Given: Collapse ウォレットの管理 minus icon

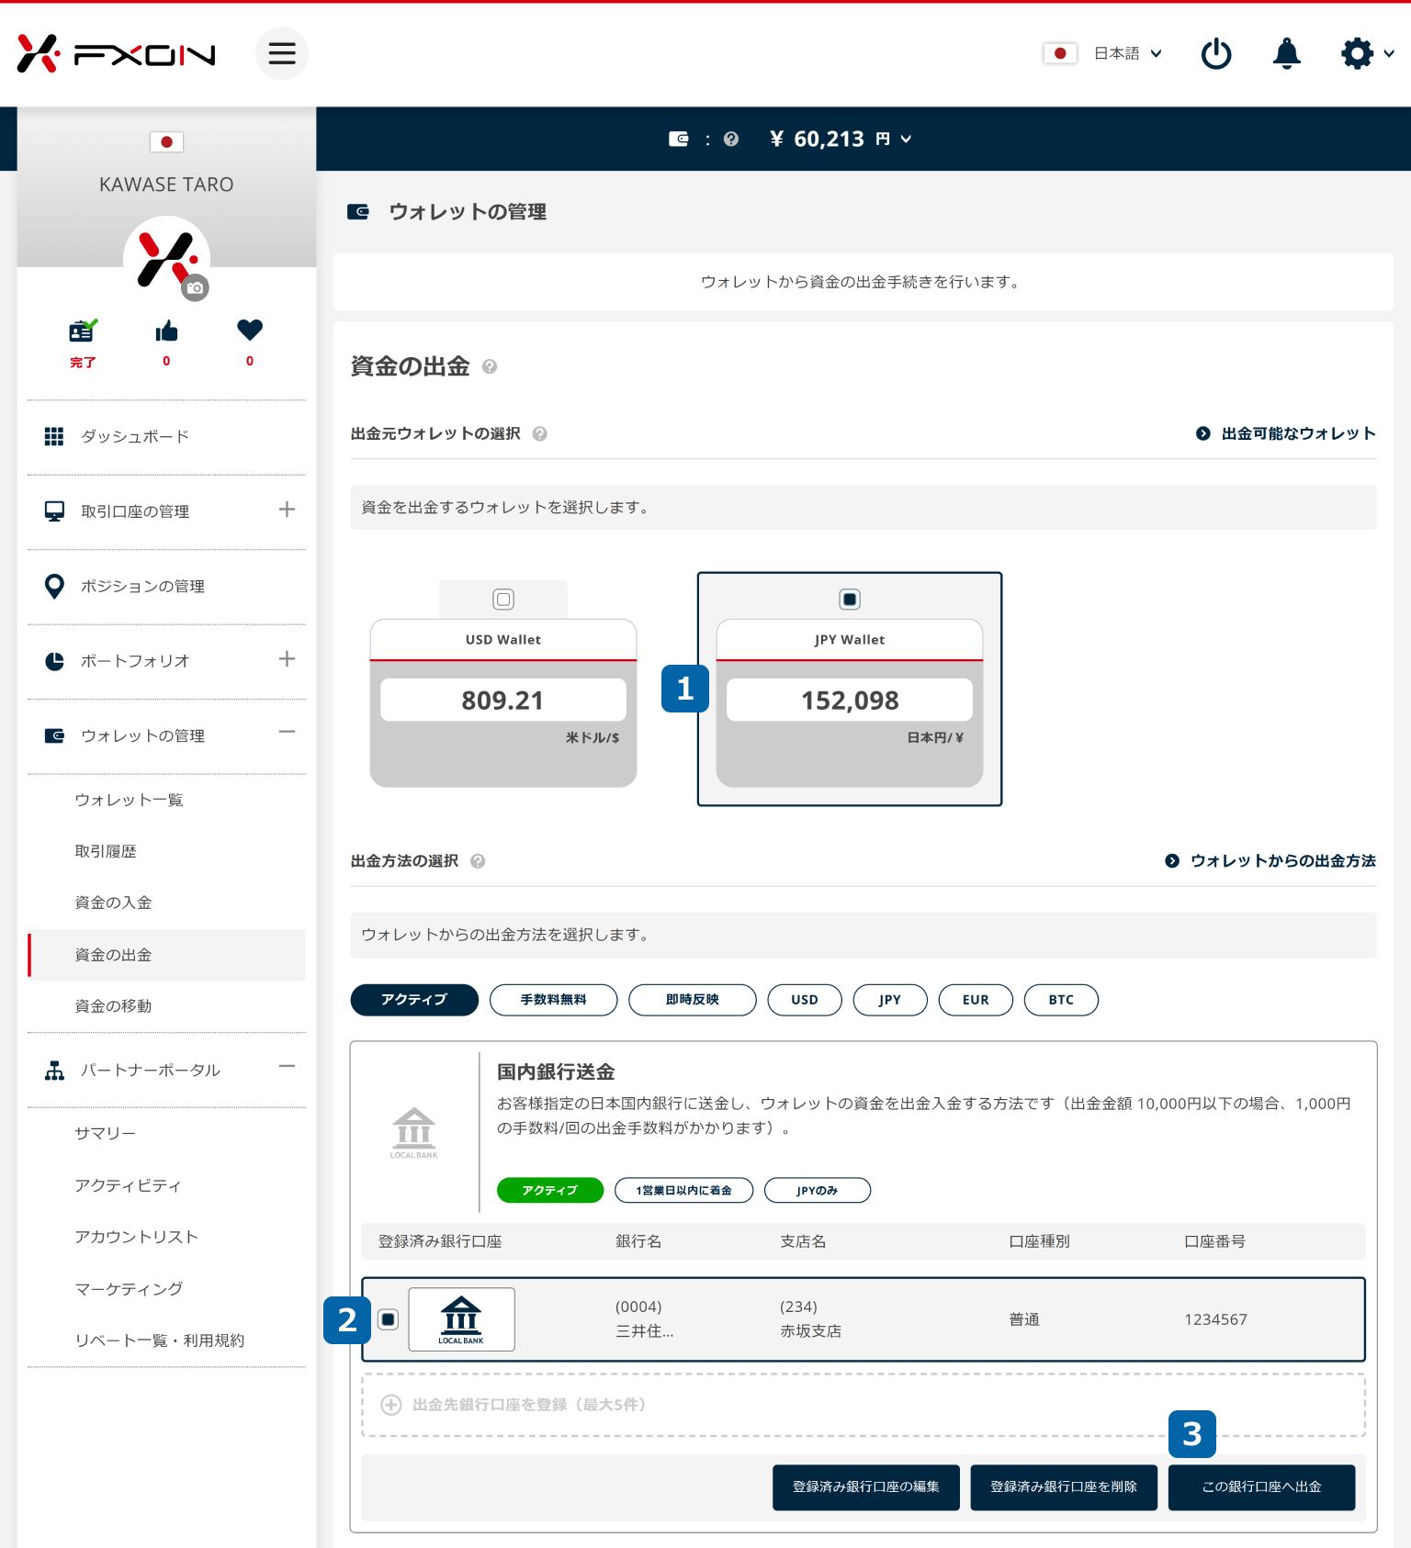Looking at the screenshot, I should [287, 732].
